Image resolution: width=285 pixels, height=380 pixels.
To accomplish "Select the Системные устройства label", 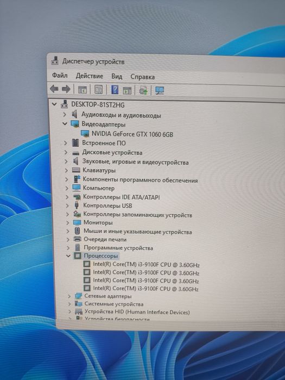I will pyautogui.click(x=113, y=304).
